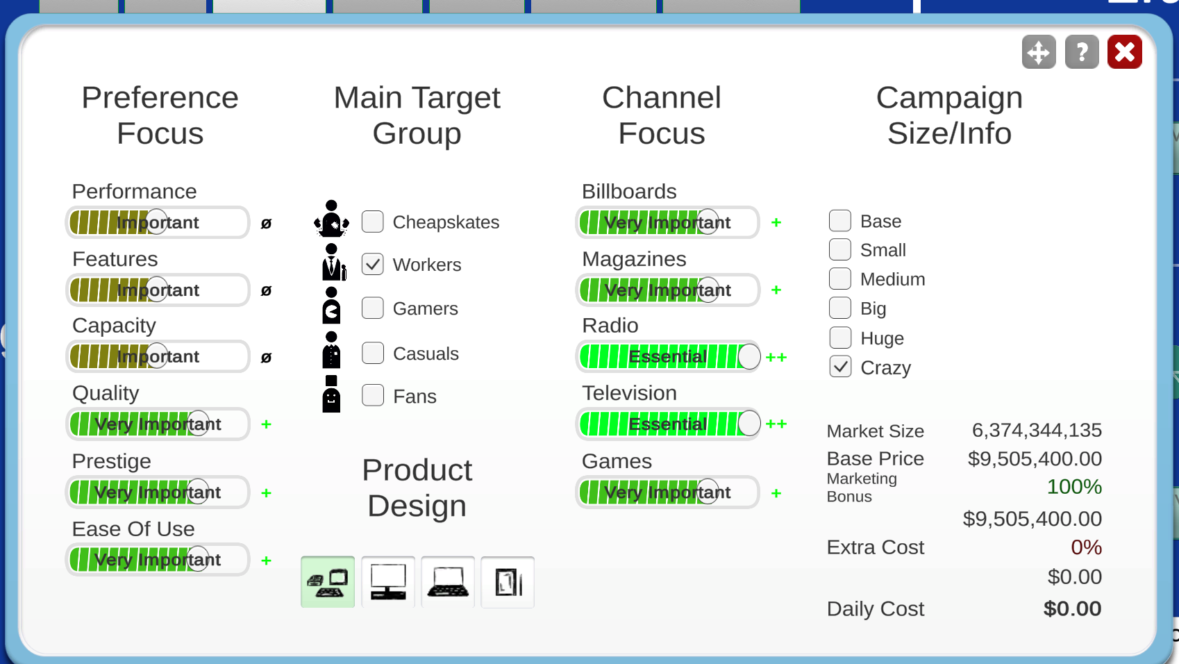Click the move window arrows icon
This screenshot has height=664, width=1179.
(x=1039, y=52)
